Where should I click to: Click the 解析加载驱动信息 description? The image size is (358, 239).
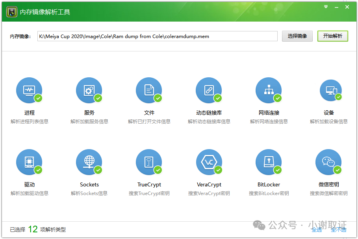pos(30,193)
